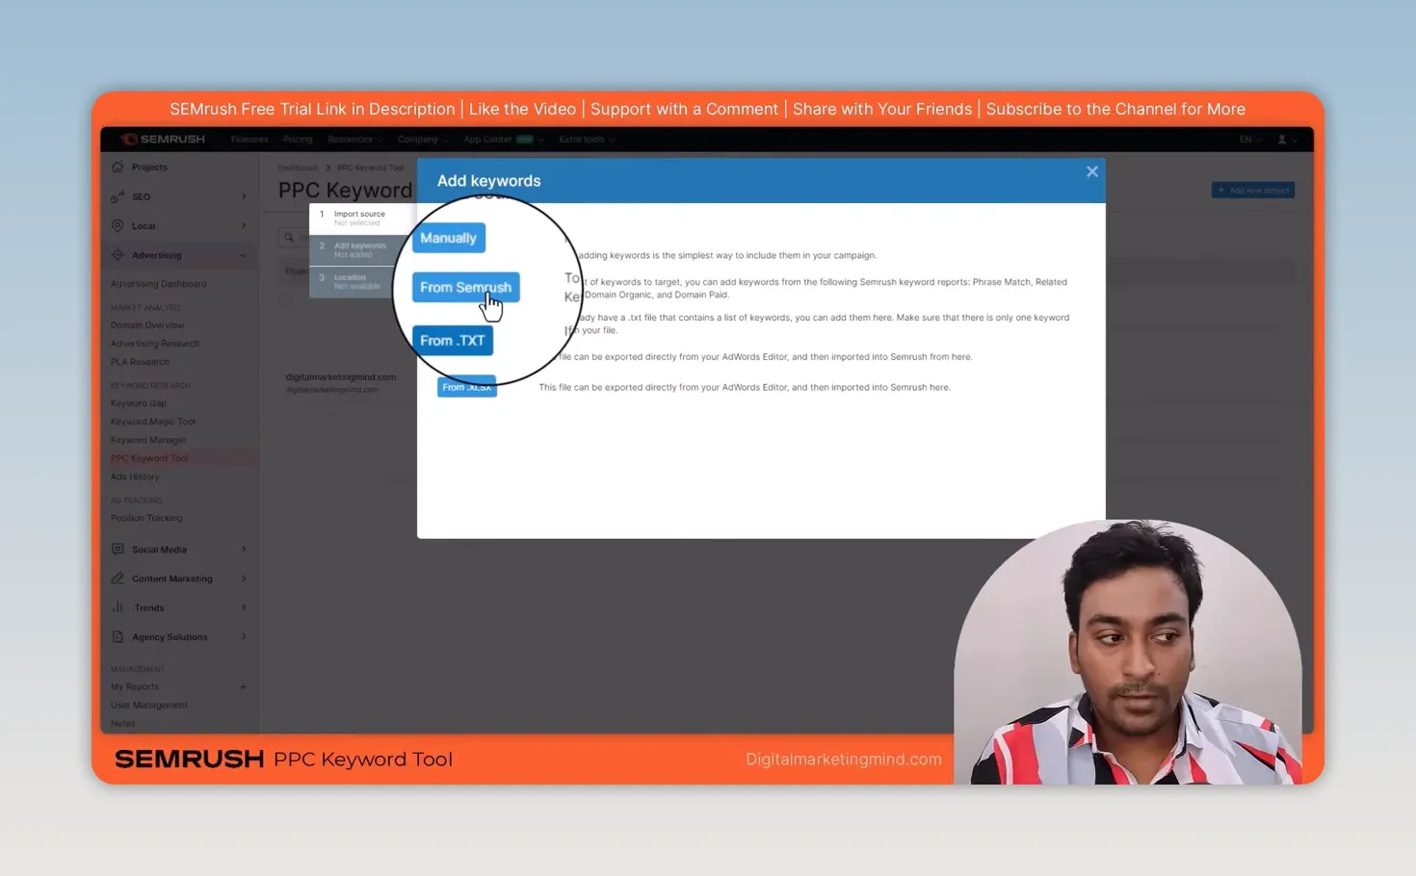
Task: Expand the Content Marketing section chevron
Action: coord(244,579)
